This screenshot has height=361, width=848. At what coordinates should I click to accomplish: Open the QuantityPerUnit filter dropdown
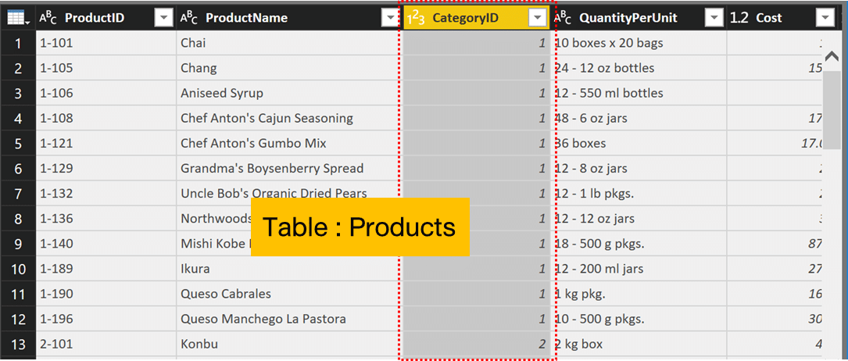[x=713, y=18]
